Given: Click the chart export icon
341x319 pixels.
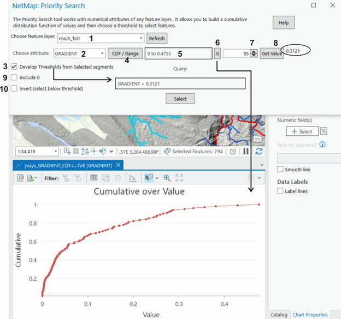Looking at the screenshot, I should click(133, 178).
